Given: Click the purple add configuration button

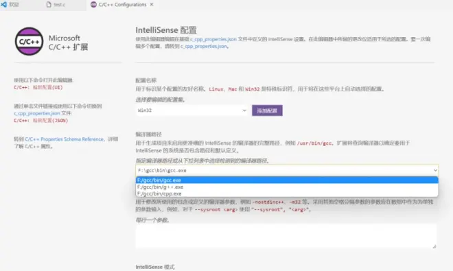Looking at the screenshot, I should click(267, 110).
